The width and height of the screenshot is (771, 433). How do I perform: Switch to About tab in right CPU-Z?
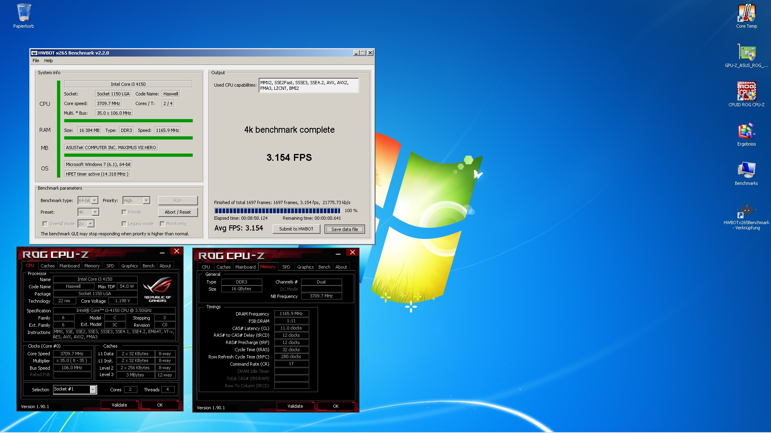pos(341,267)
